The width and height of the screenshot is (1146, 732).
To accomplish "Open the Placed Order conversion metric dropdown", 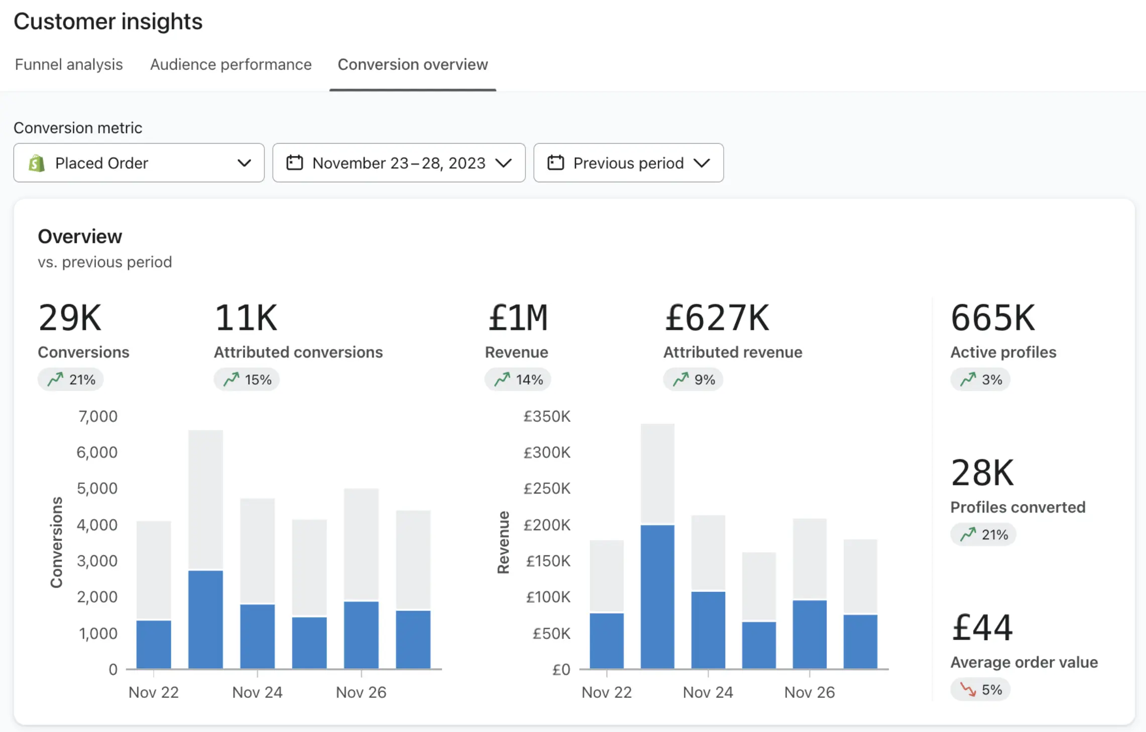I will pyautogui.click(x=139, y=163).
